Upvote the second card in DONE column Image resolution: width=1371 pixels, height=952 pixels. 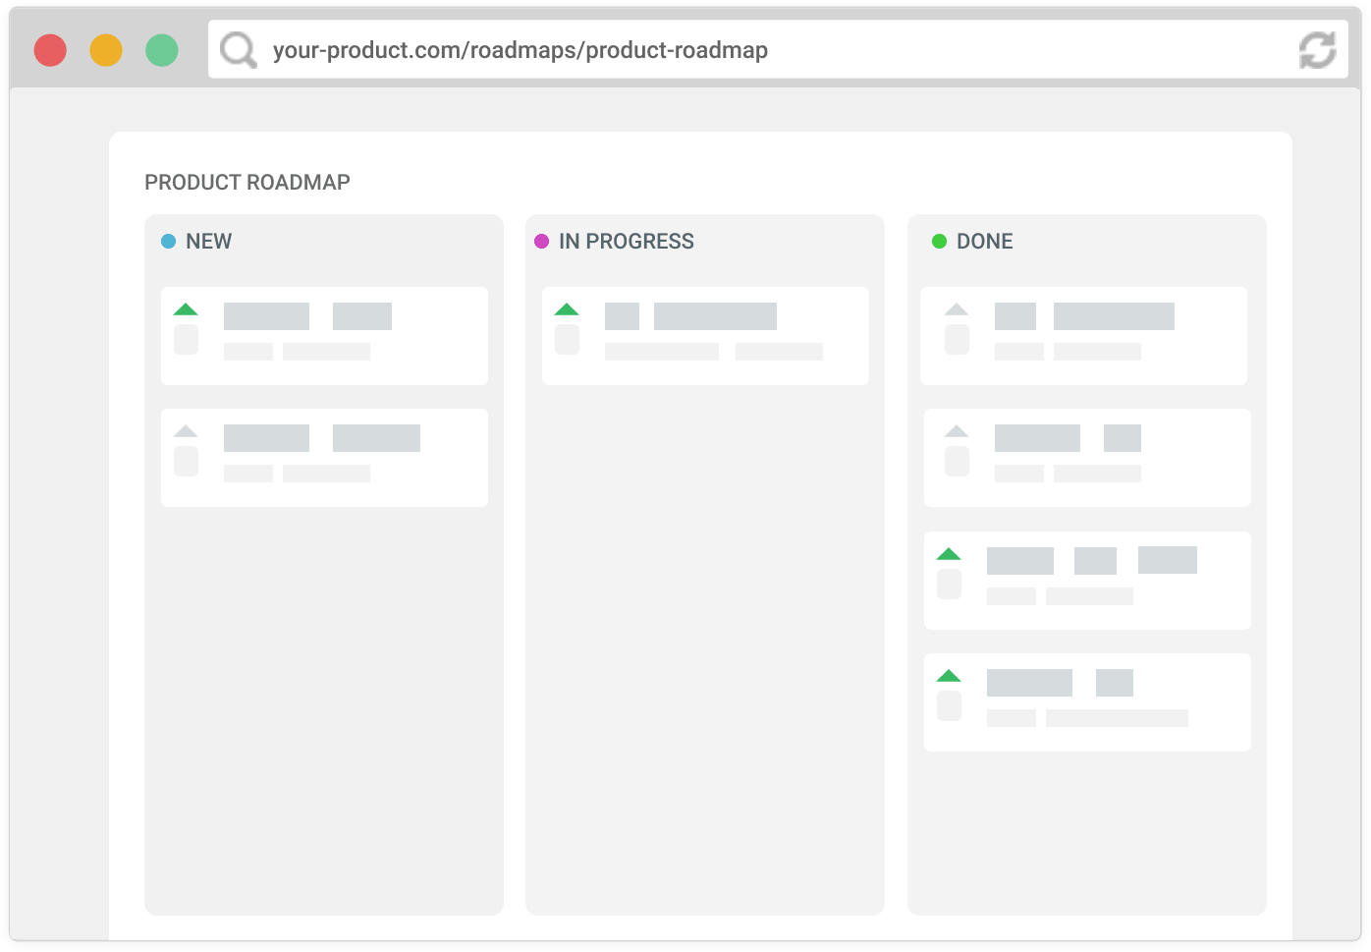957,431
